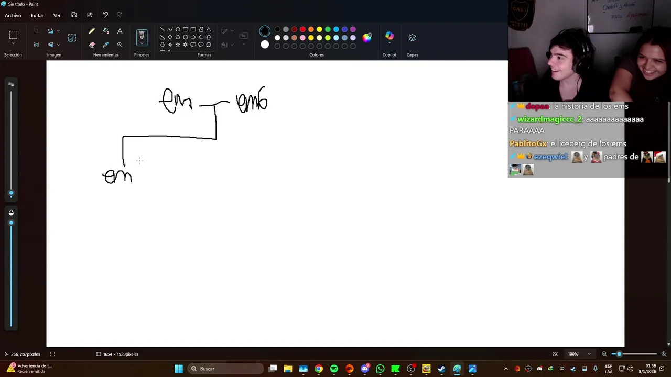
Task: Choose the triangle shape
Action: click(208, 29)
